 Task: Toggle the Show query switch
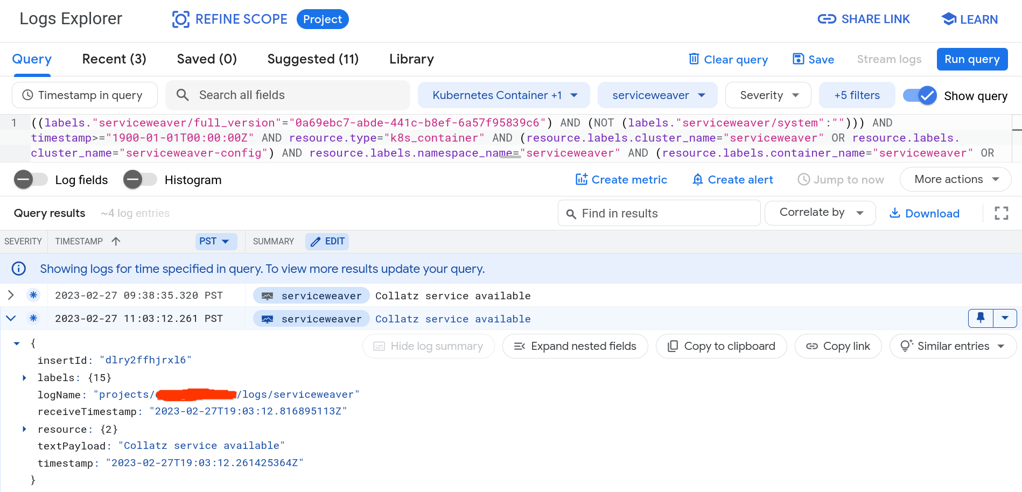[920, 96]
